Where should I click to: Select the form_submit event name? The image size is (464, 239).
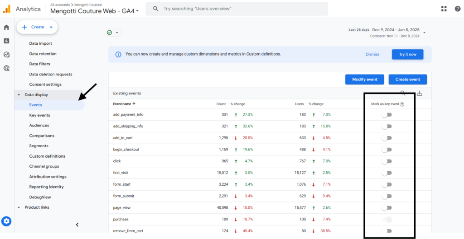123,196
